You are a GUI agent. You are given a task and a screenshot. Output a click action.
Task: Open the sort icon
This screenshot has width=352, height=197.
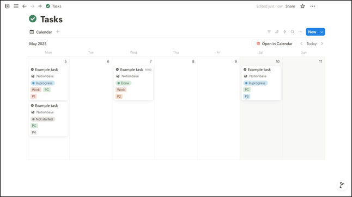[277, 32]
